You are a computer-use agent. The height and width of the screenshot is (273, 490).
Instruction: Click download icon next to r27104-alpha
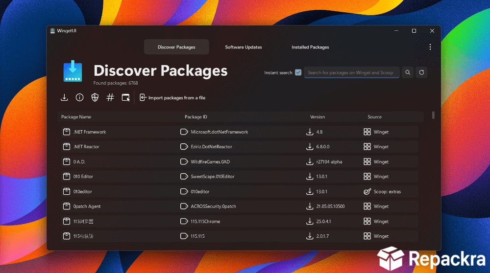pos(310,161)
